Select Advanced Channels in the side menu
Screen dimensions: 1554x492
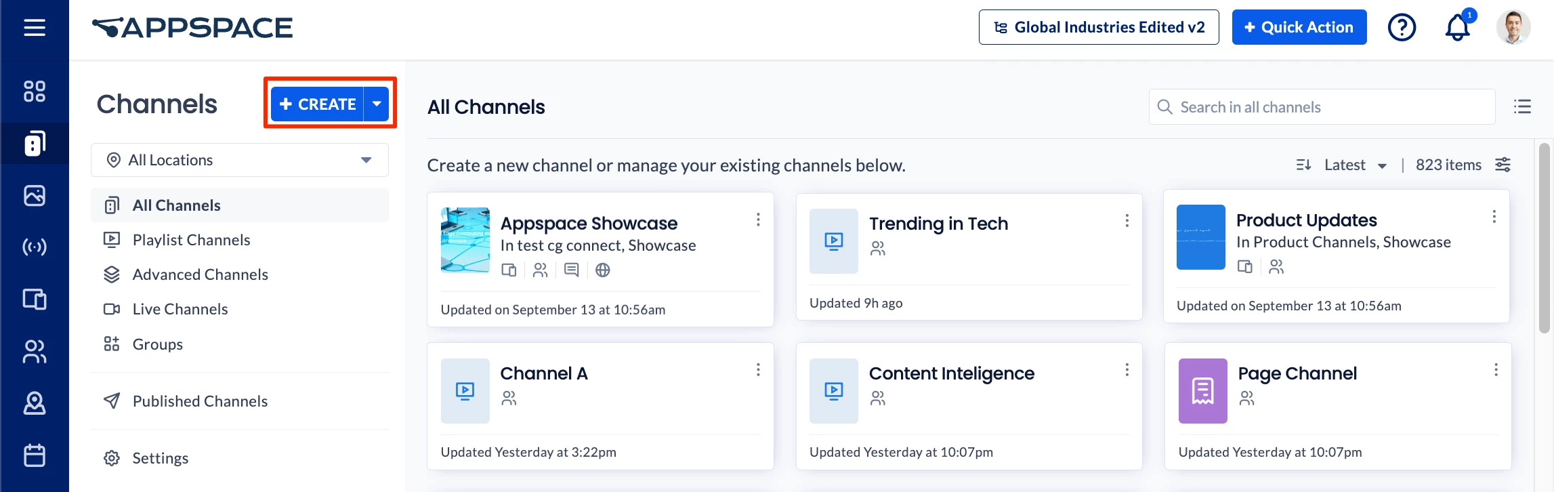[240, 274]
